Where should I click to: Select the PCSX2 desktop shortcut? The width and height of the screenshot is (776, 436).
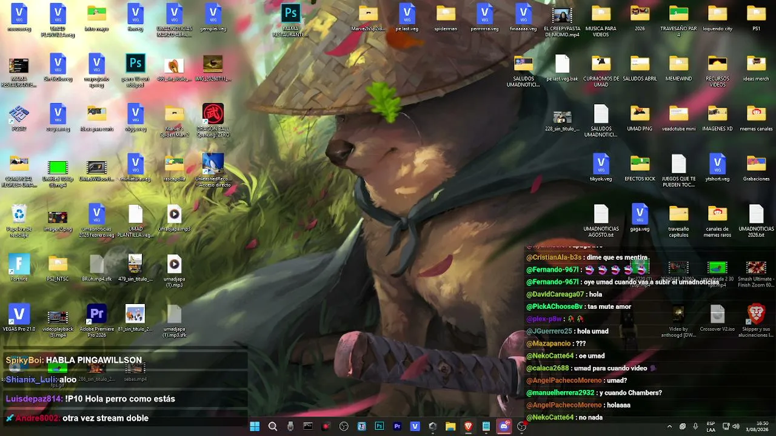coord(19,117)
